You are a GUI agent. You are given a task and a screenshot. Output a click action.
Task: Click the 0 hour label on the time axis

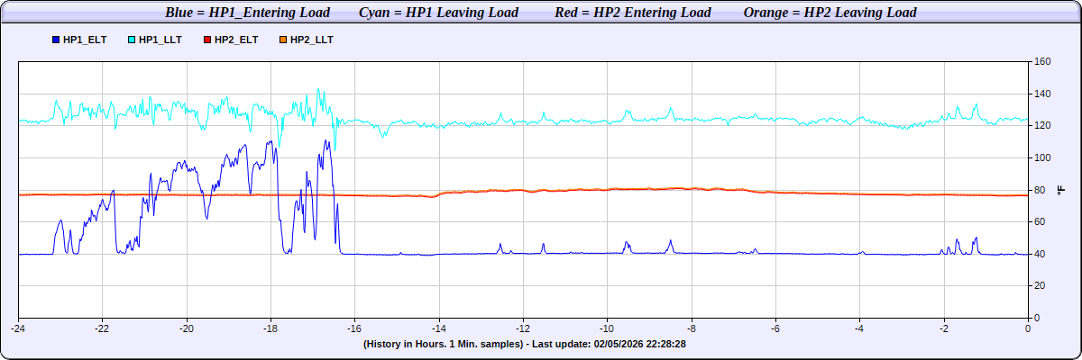1028,328
